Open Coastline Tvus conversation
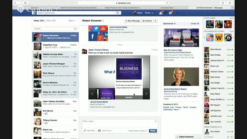 (x=56, y=46)
